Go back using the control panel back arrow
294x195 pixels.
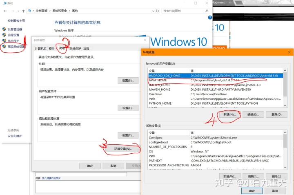(5, 11)
